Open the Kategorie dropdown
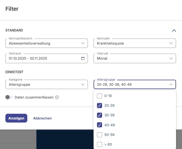Image resolution: width=182 pixels, height=149 pixels. (x=46, y=85)
